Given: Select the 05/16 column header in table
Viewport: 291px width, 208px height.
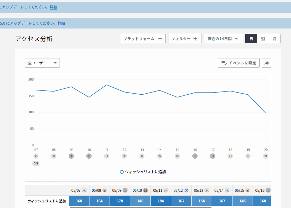Looking at the screenshot, I should [x=262, y=190].
